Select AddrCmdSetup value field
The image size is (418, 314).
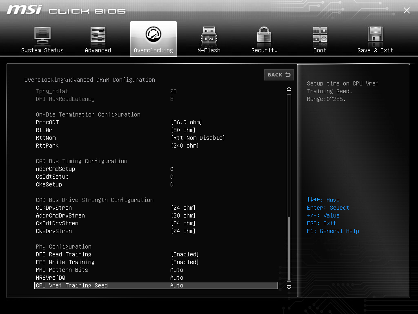pyautogui.click(x=172, y=169)
